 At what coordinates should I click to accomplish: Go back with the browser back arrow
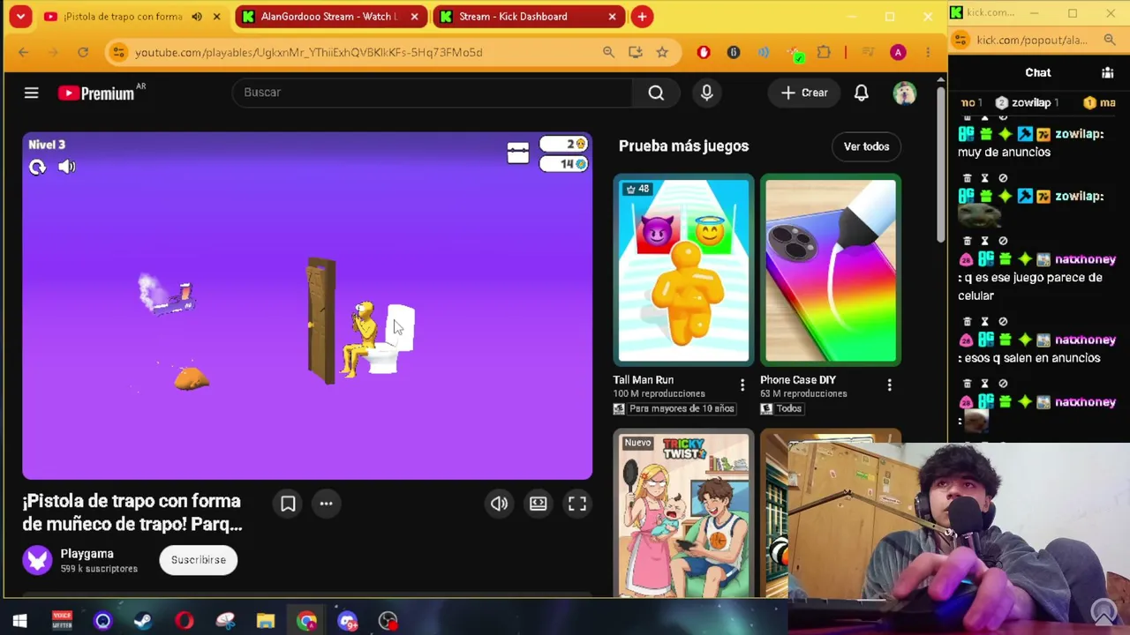(24, 53)
